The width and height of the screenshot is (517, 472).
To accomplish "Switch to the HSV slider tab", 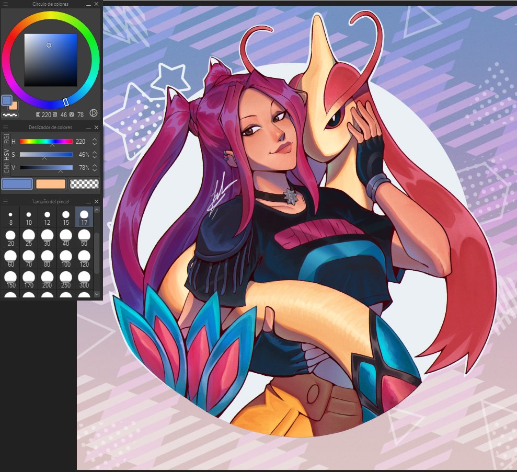I will [6, 154].
